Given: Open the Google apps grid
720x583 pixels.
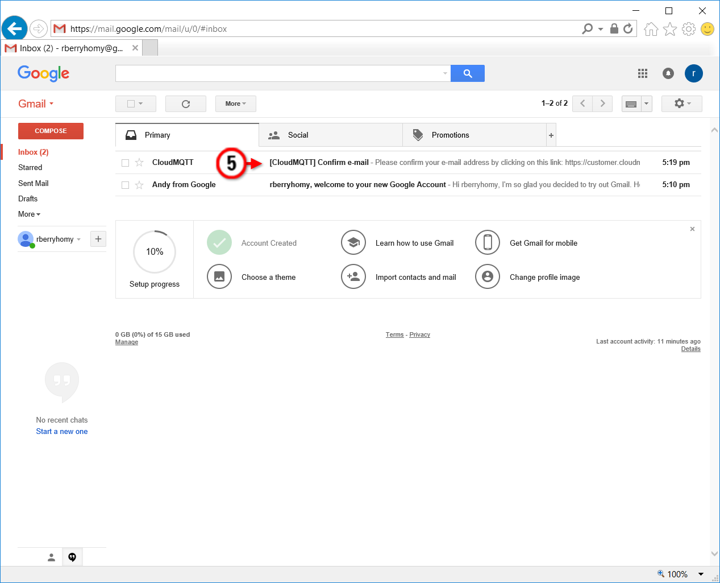Looking at the screenshot, I should point(643,73).
